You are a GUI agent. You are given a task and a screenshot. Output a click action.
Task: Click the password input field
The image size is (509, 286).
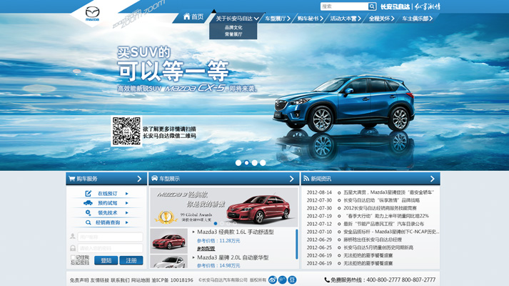pyautogui.click(x=110, y=248)
